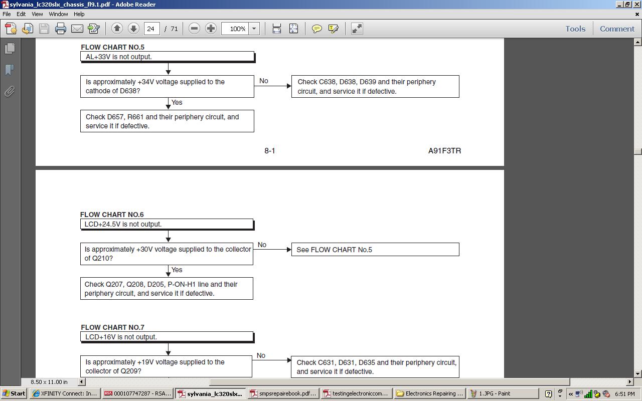The image size is (642, 401).
Task: Switch to smpsrepairebook.pdf taskbar window
Action: (x=284, y=393)
